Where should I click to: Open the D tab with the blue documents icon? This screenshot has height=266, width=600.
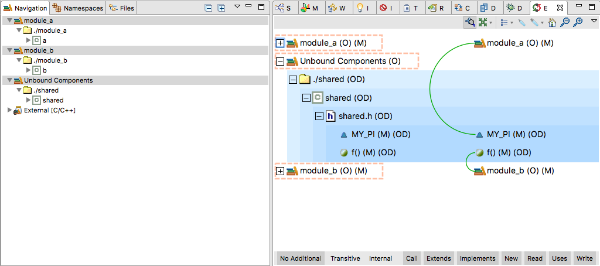click(489, 8)
